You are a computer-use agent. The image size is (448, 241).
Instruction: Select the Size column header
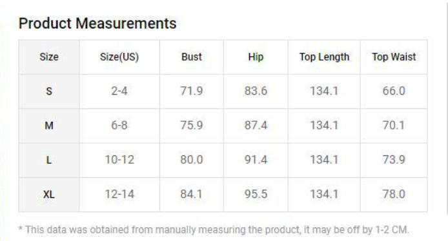tap(49, 57)
